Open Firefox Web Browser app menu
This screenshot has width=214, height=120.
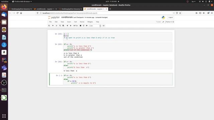point(22,1)
